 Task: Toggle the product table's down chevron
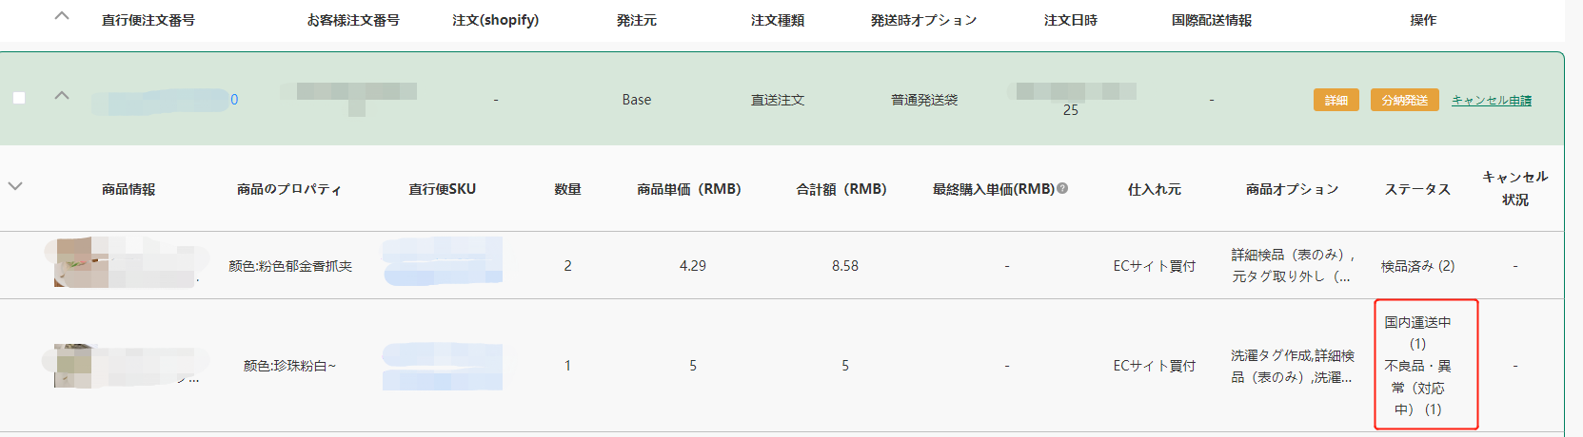(x=15, y=186)
